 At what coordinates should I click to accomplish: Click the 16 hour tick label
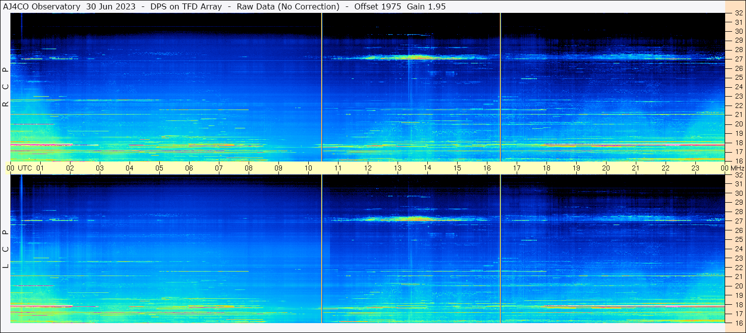487,168
